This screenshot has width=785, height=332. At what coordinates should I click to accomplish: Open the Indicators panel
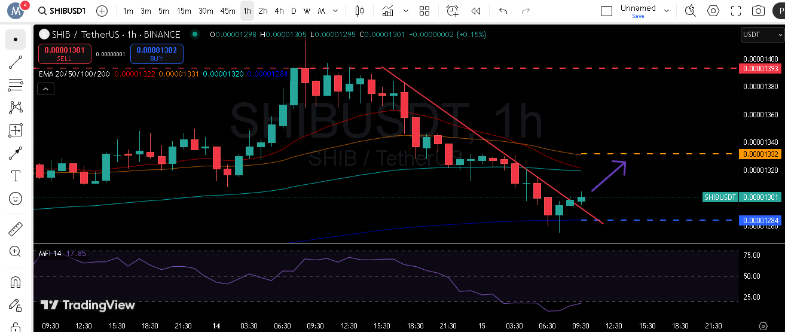[x=389, y=11]
